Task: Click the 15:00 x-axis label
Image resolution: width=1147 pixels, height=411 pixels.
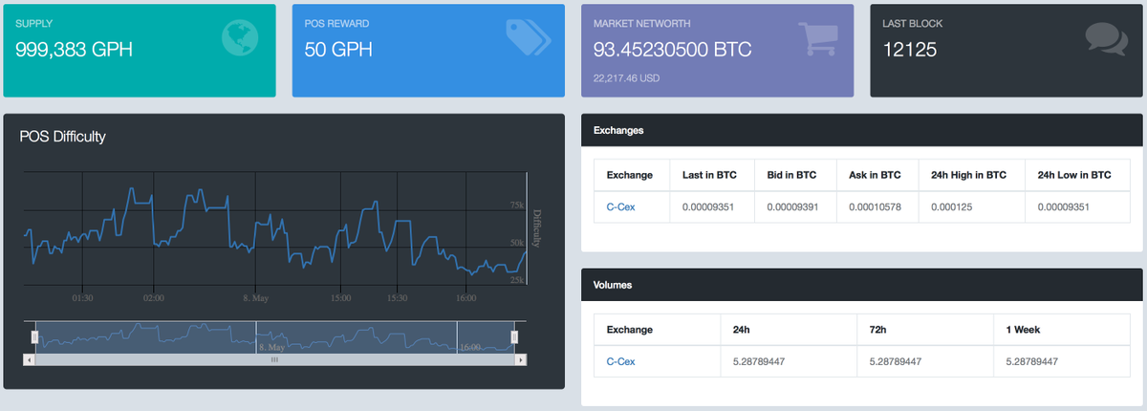Action: (x=340, y=298)
